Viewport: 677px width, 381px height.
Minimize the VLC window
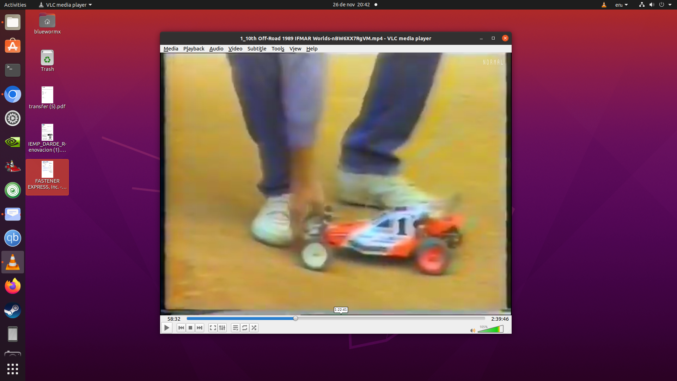point(481,38)
